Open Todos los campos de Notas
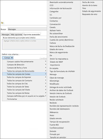The height and width of the screenshot is (139, 103). pyautogui.click(x=24, y=93)
